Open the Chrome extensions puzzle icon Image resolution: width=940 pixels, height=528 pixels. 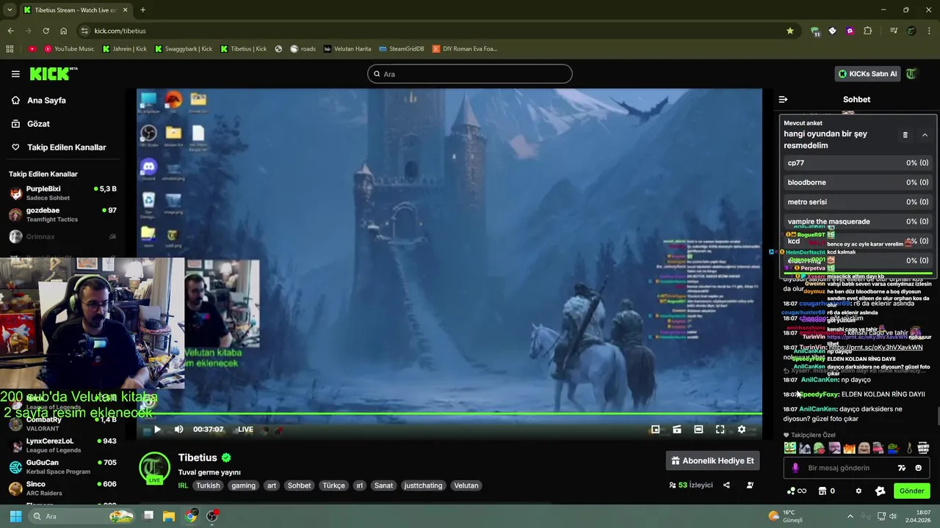[868, 31]
